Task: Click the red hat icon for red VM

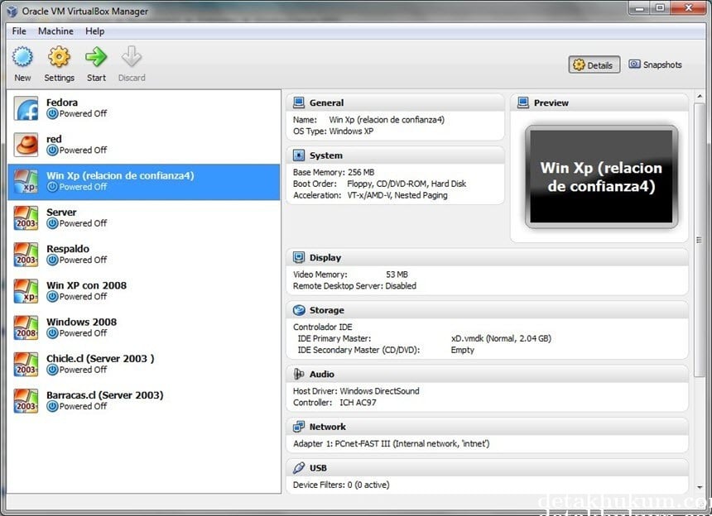Action: 26,145
